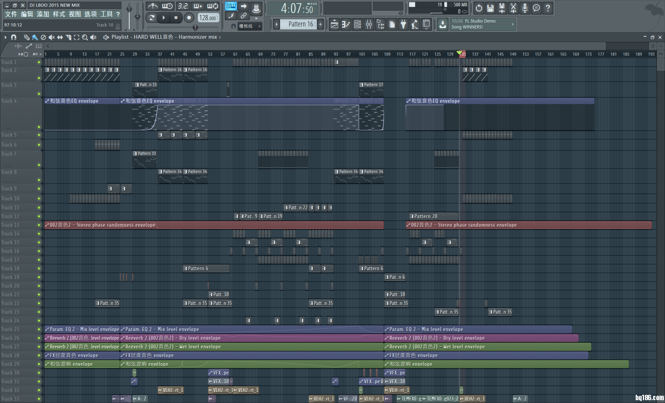Start playback with the play button
Screen dimensions: 665x403
click(x=163, y=17)
